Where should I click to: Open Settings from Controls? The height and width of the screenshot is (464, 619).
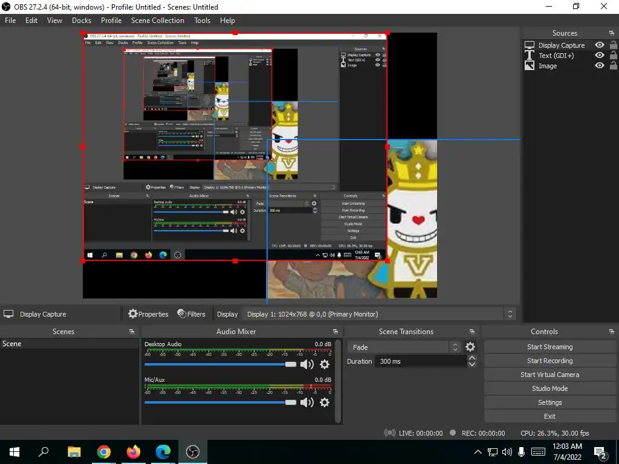[x=550, y=402]
